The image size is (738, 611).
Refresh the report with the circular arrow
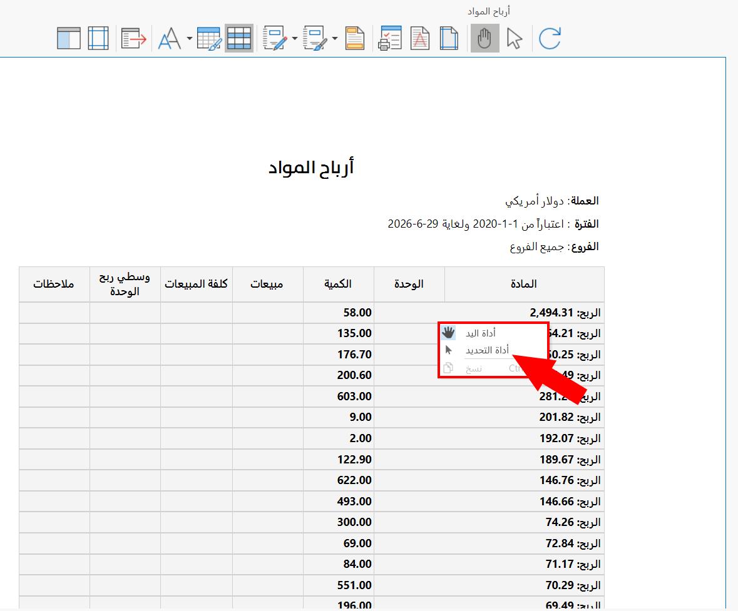(550, 38)
